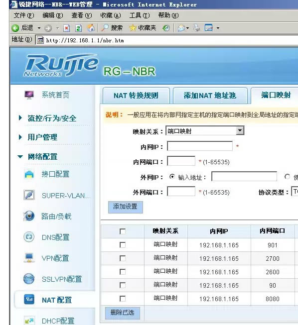Open Favorites via the star icon
Viewport: 298px width, 325px height.
pyautogui.click(x=133, y=28)
